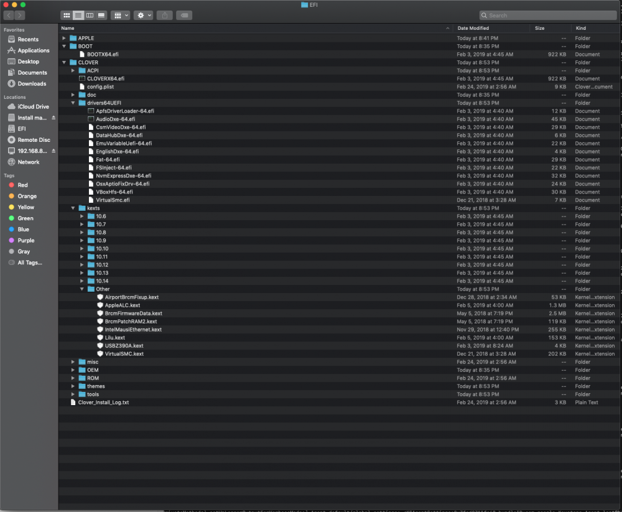622x512 pixels.
Task: Expand the 10.14 kexts folder
Action: pos(81,281)
